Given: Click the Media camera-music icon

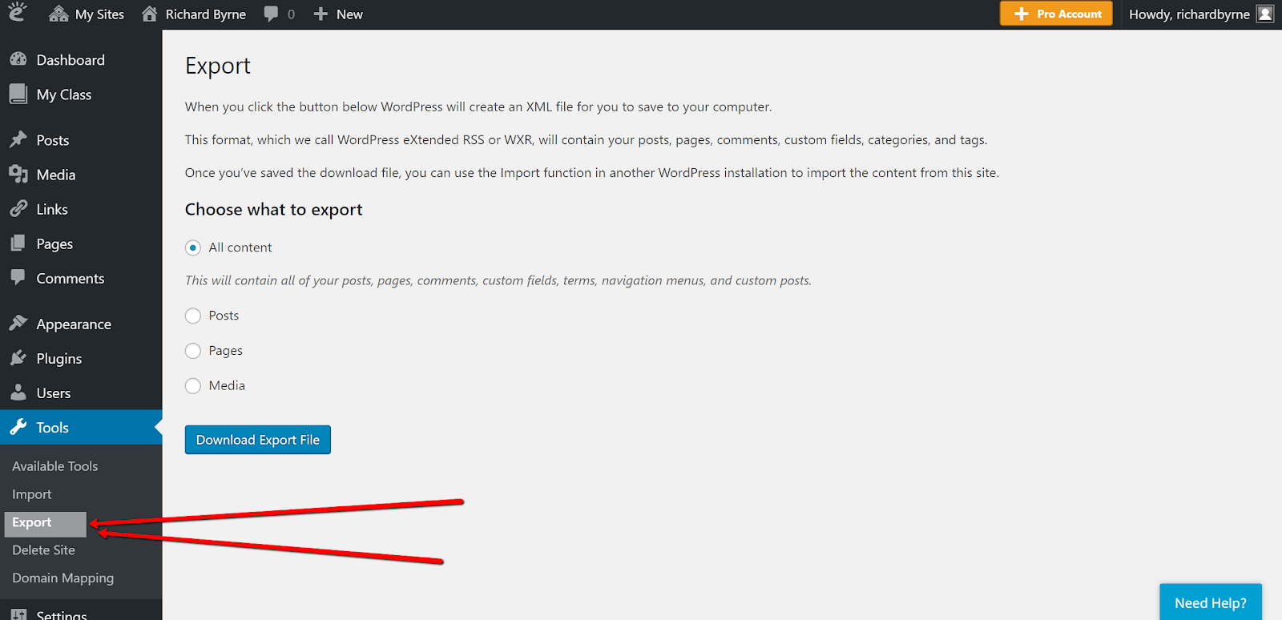Looking at the screenshot, I should 18,174.
